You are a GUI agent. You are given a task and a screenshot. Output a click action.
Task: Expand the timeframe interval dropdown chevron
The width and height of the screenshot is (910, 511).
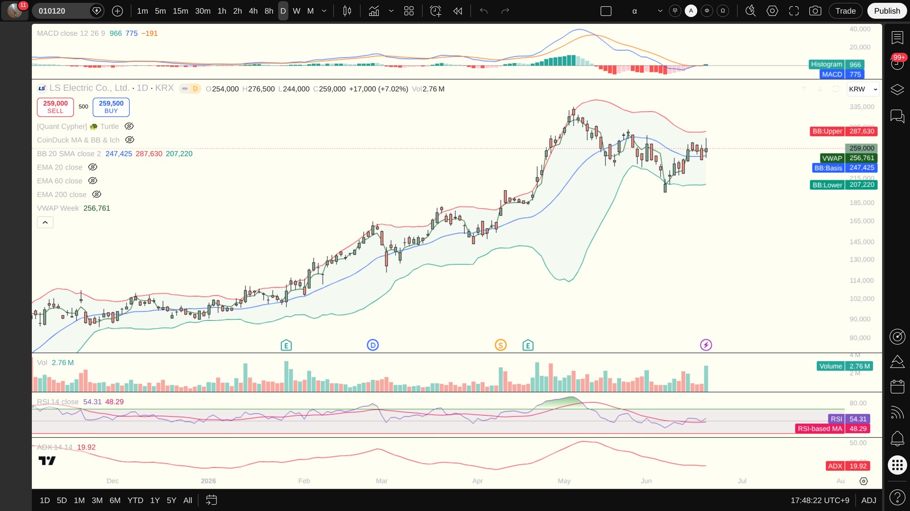point(324,11)
